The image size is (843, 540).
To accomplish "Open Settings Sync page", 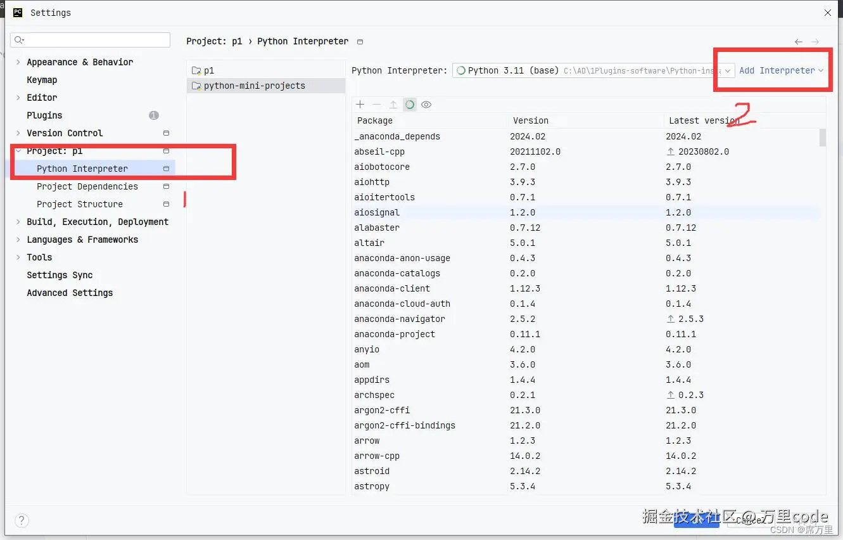I will click(60, 275).
